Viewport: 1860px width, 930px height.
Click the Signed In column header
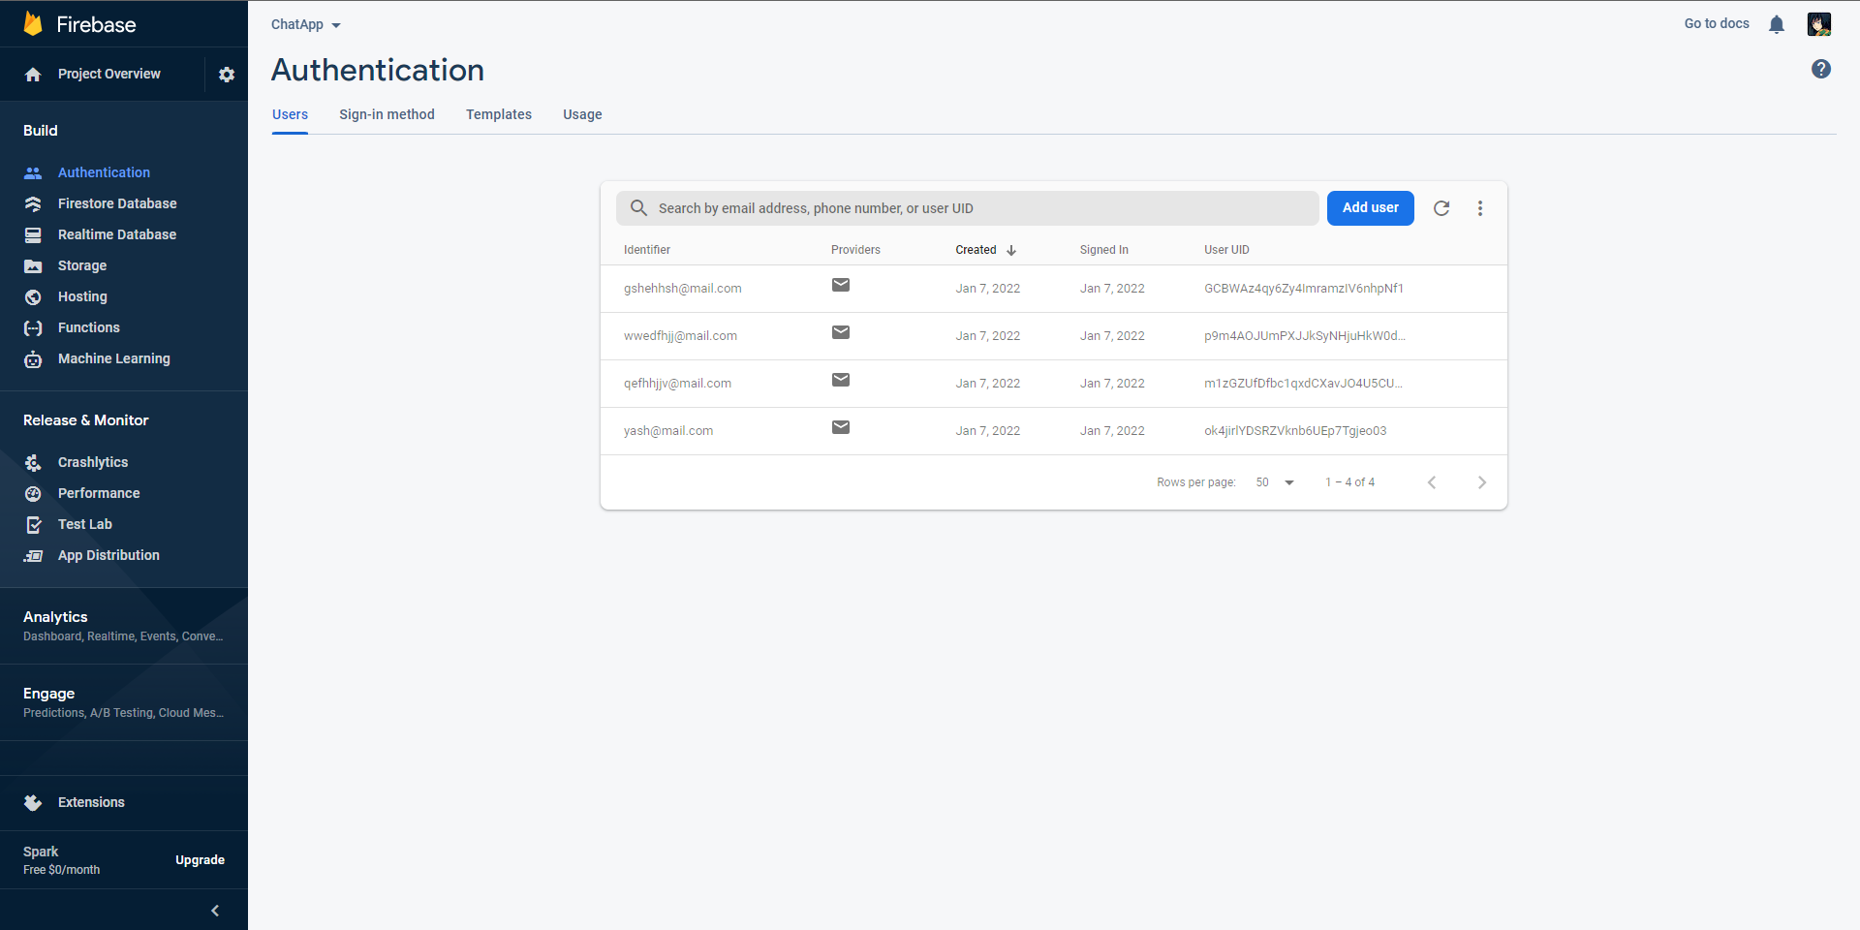point(1104,250)
